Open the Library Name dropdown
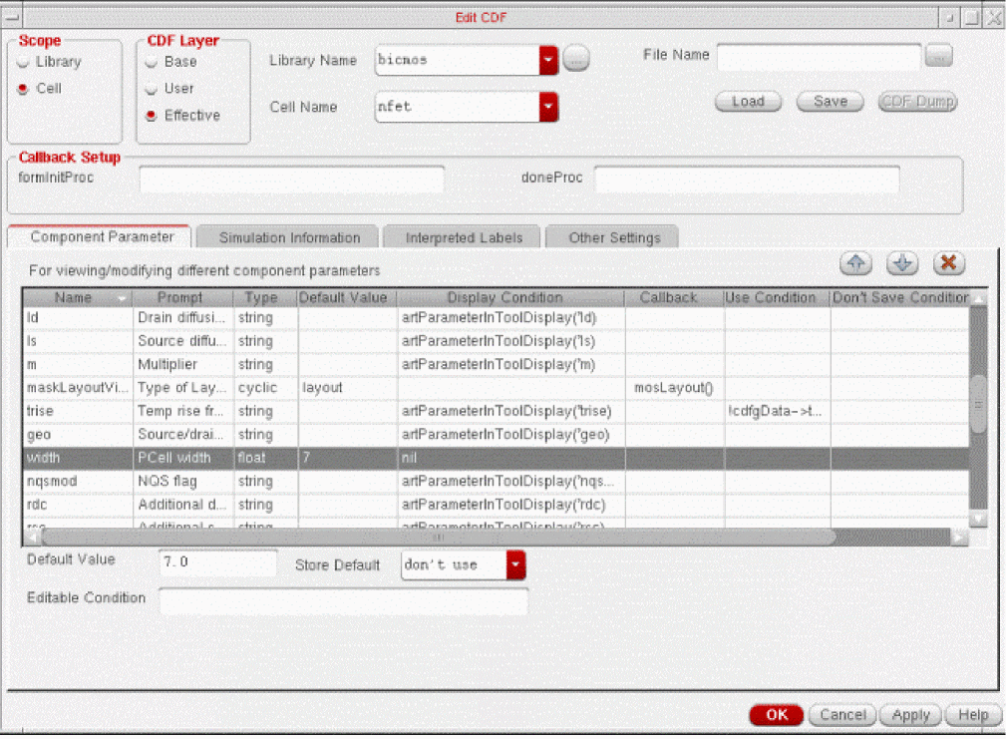Image resolution: width=1006 pixels, height=739 pixels. click(548, 61)
